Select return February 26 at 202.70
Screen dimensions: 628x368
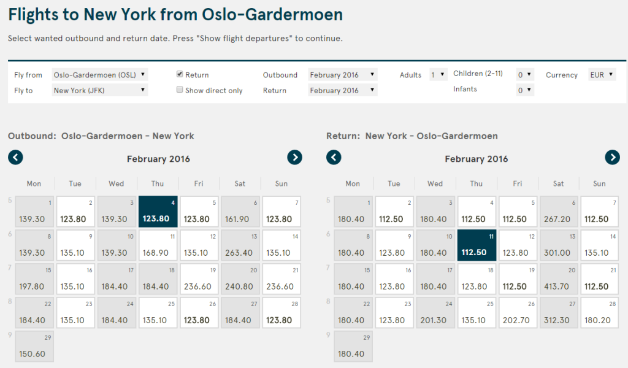518,312
